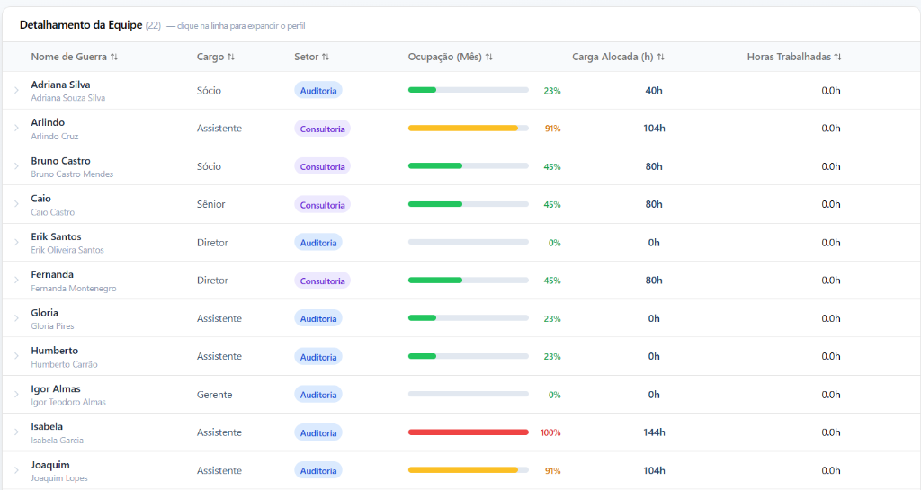Viewport: 921px width, 490px height.
Task: Click Erik Santos's empty 0% bar
Action: tap(468, 242)
